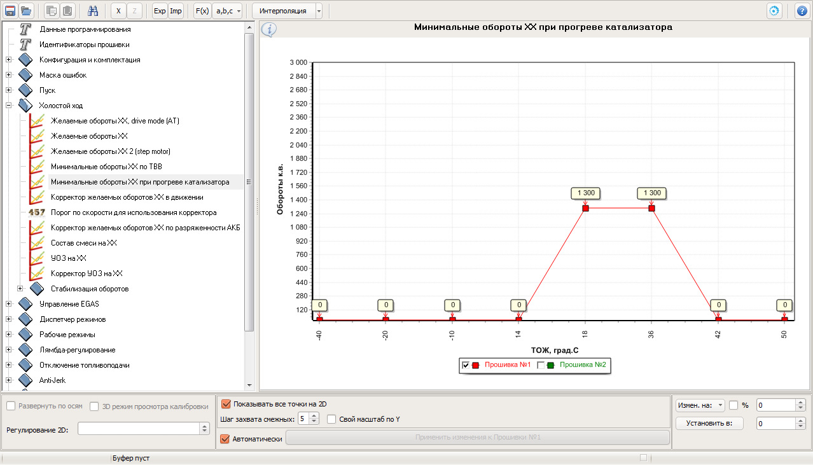813x465 pixels.
Task: Select Минимальные обороты ХХ при прогреве катализатора item
Action: coord(140,182)
